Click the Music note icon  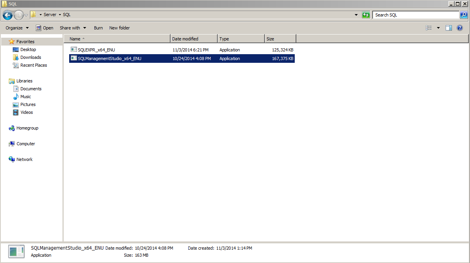point(16,97)
